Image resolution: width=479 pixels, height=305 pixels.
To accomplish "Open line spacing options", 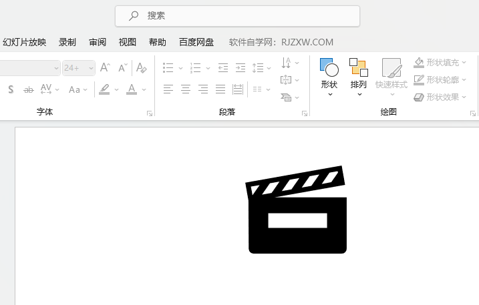I will [261, 68].
